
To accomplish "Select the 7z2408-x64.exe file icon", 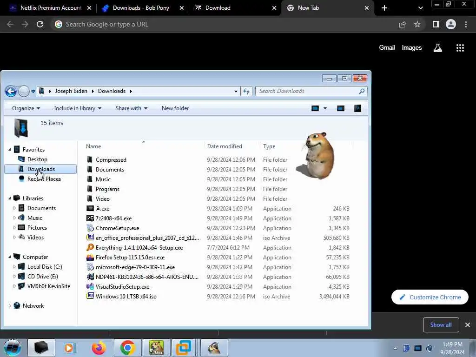I will pyautogui.click(x=90, y=218).
